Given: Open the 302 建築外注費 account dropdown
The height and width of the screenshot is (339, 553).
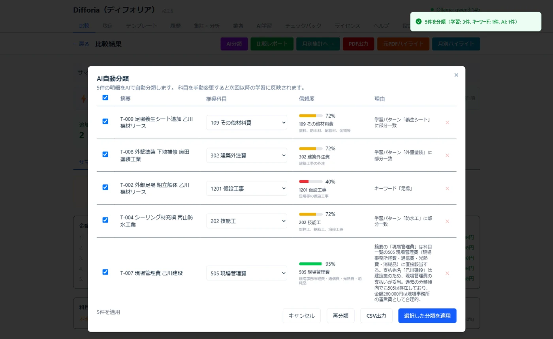Looking at the screenshot, I should (246, 155).
